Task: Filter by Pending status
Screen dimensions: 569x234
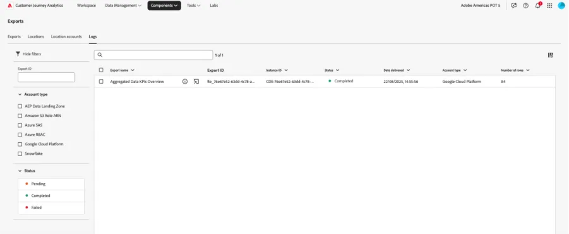Action: [51, 184]
